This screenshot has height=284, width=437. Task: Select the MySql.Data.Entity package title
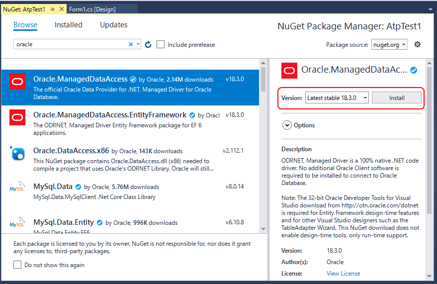[64, 222]
